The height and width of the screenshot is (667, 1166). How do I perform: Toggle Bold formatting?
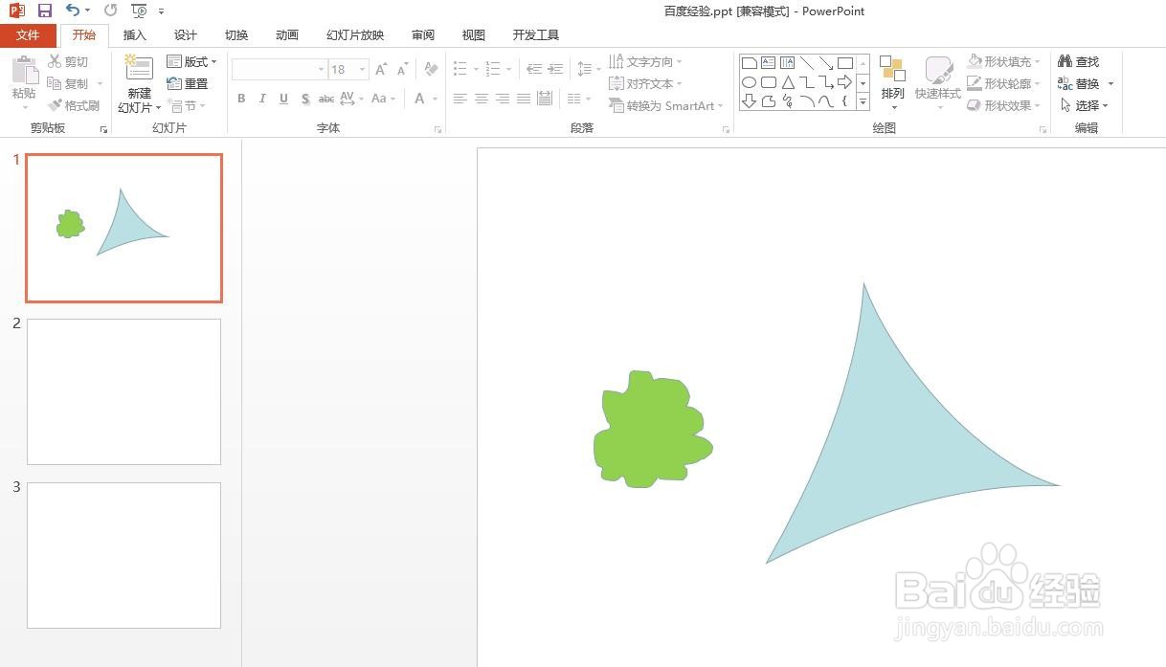point(241,99)
